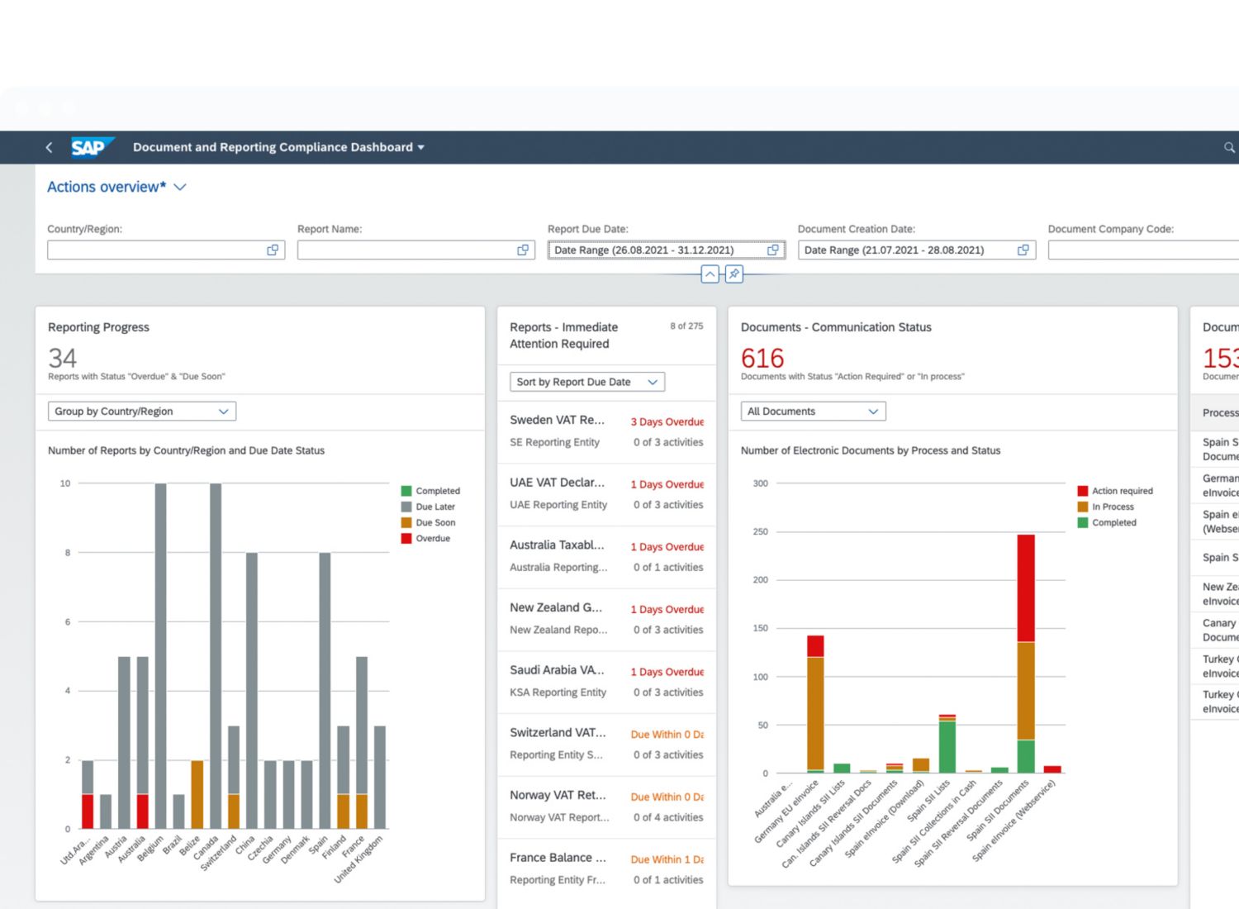Open value help for Report Name field
Image resolution: width=1239 pixels, height=909 pixels.
tap(523, 250)
